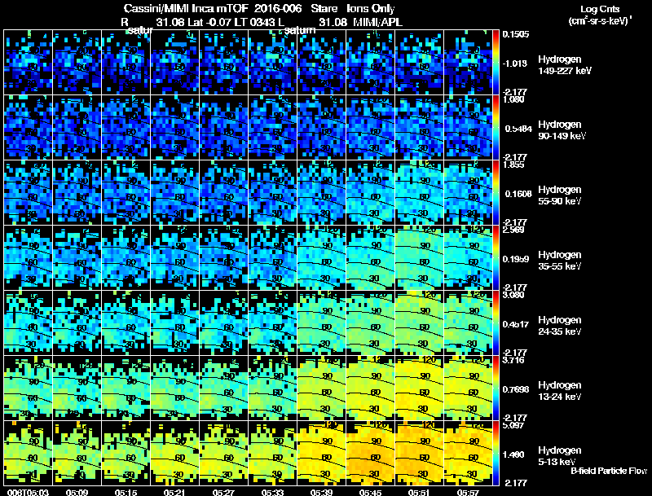Click the 24-35 keV color bar

coord(496,323)
